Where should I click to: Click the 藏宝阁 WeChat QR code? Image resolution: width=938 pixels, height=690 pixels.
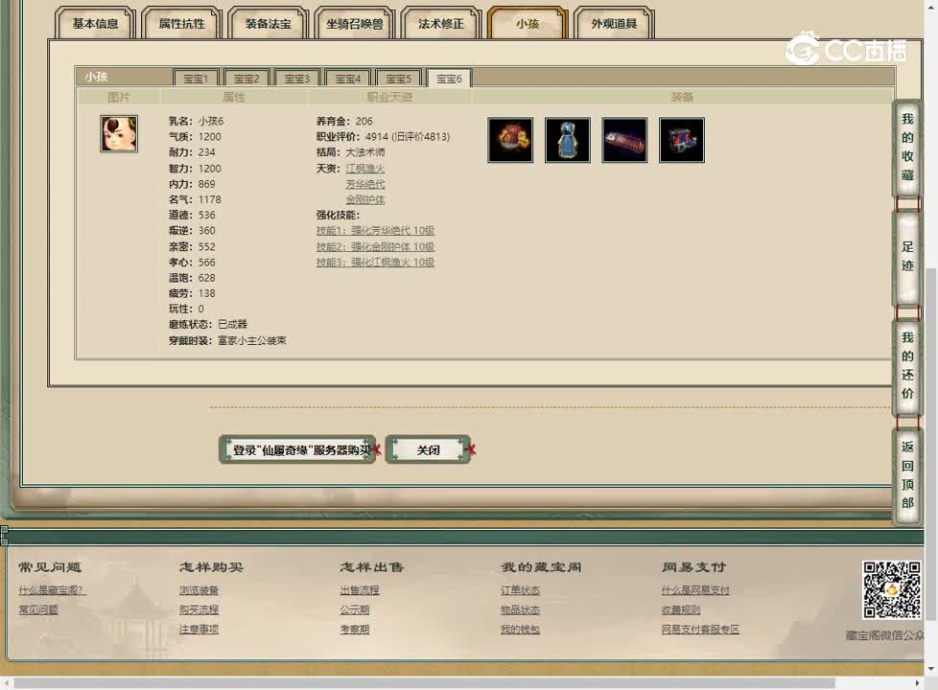(891, 589)
